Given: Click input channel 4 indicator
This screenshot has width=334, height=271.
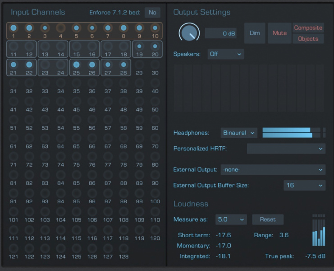Looking at the screenshot, I should [60, 28].
